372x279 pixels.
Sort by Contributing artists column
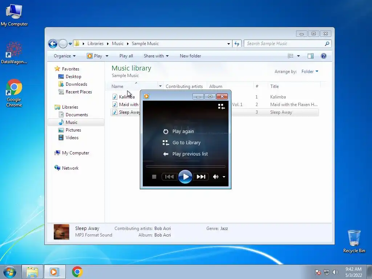tap(185, 86)
